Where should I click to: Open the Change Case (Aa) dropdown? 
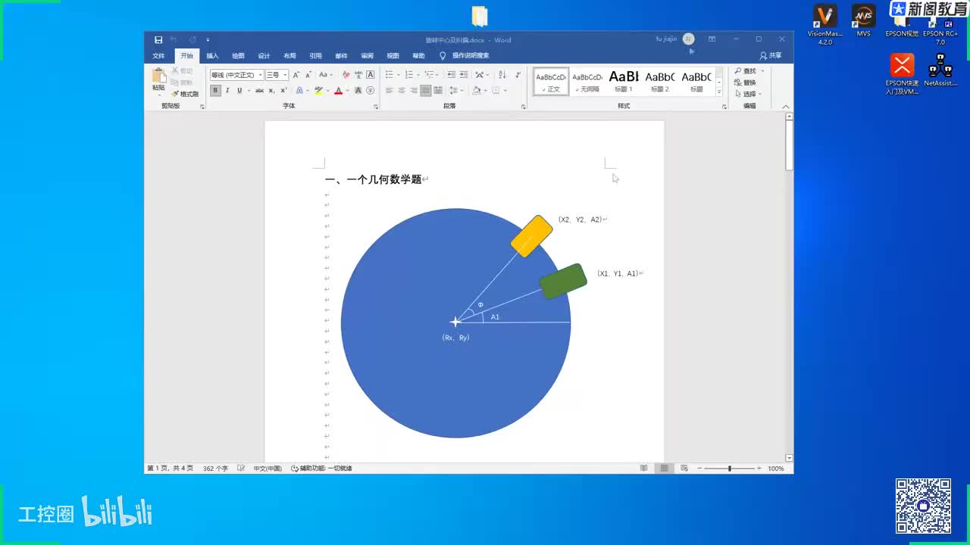[326, 75]
